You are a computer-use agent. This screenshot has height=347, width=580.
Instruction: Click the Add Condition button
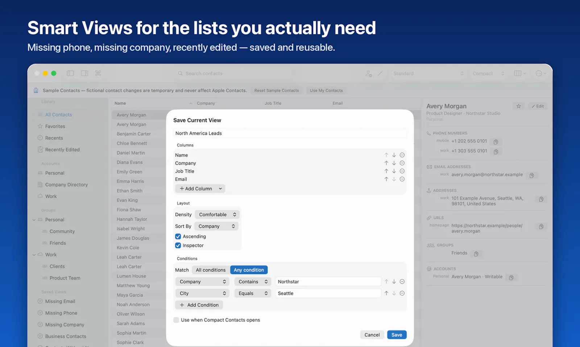tap(199, 305)
